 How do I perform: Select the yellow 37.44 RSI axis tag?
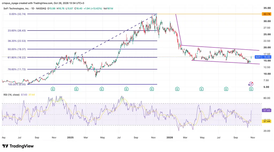[267, 121]
